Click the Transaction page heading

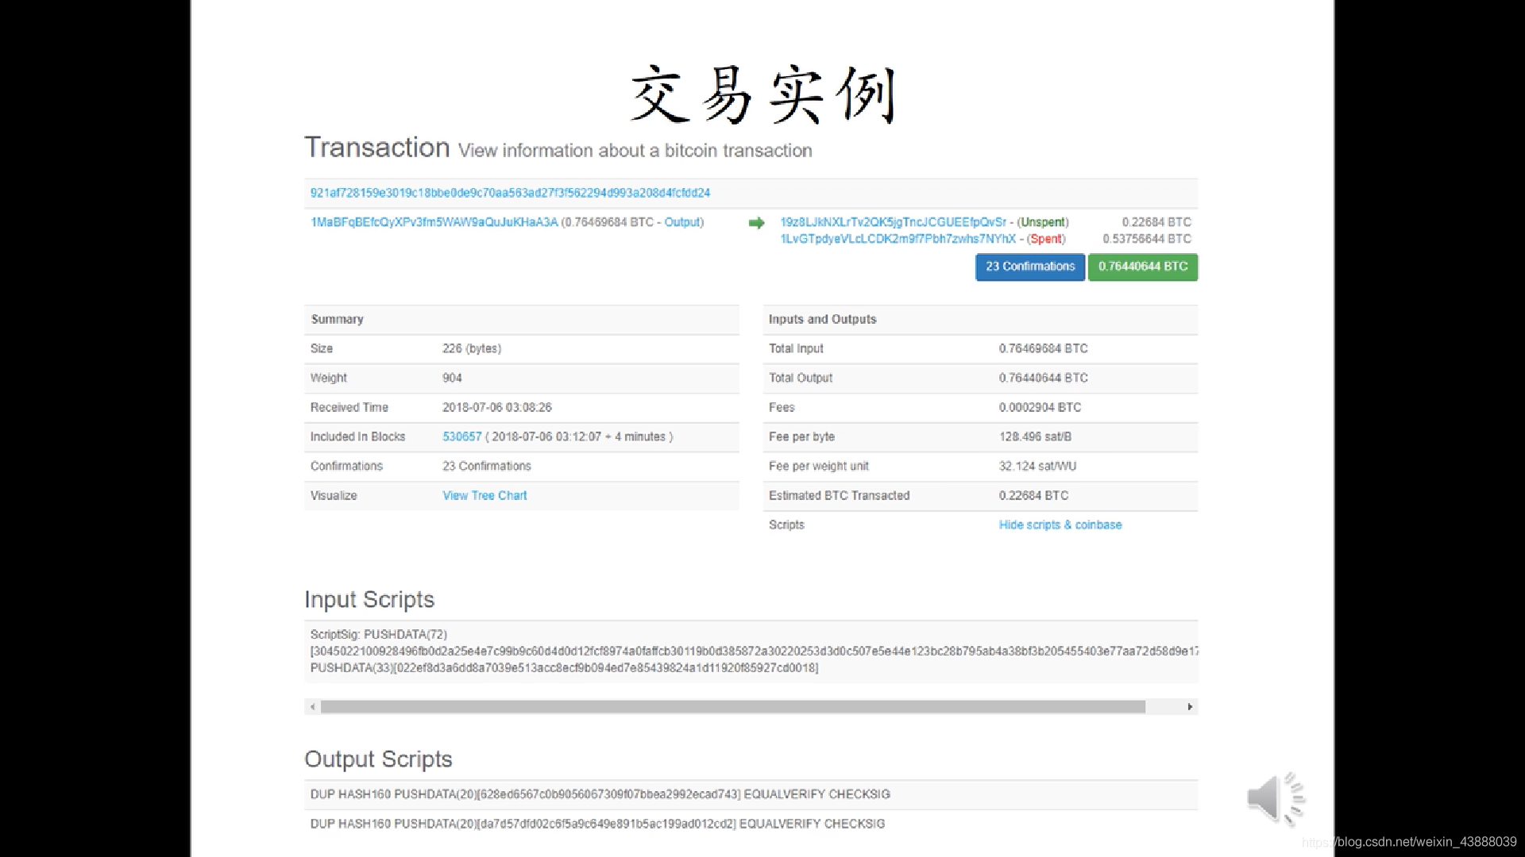377,148
